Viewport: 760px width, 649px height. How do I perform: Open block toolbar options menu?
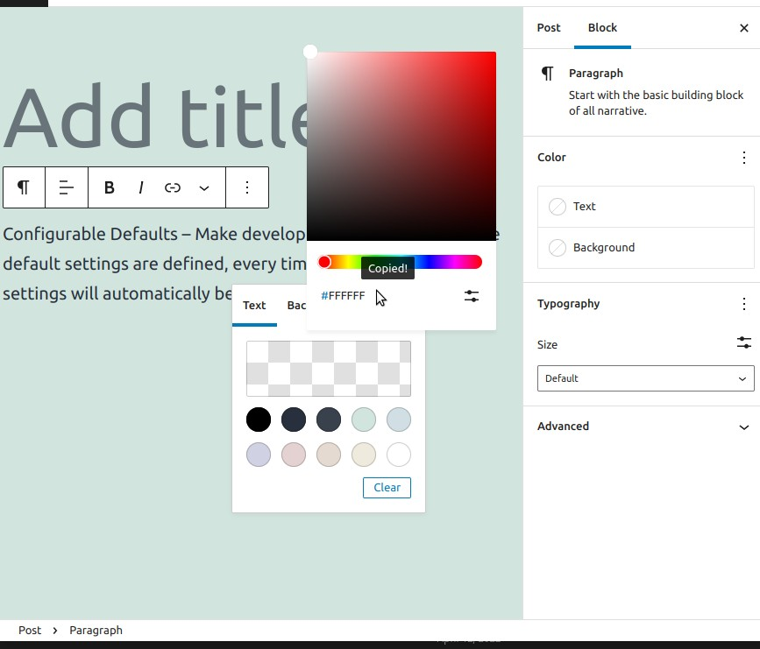[246, 187]
